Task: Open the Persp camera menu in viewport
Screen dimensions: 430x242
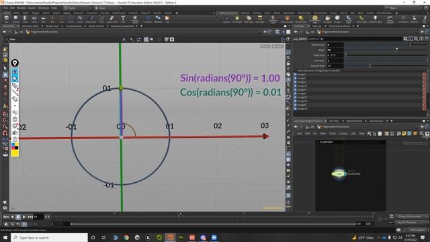Action: coord(265,46)
